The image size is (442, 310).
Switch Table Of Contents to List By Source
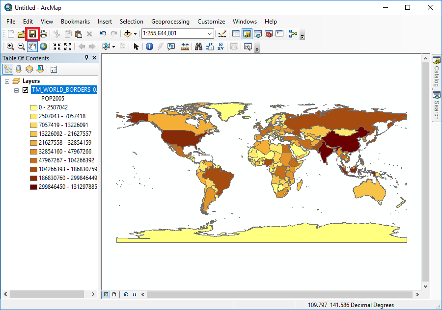click(18, 69)
